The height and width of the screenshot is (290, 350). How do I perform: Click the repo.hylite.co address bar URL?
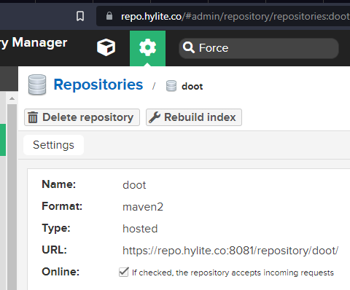click(235, 17)
